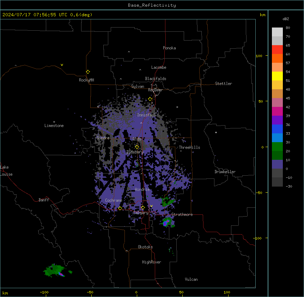Click the Limestone label
The image size is (304, 297).
(x=54, y=126)
